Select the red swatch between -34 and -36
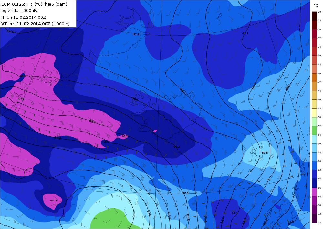Image resolution: width=323 pixels, height=229 pixels. 314,51
